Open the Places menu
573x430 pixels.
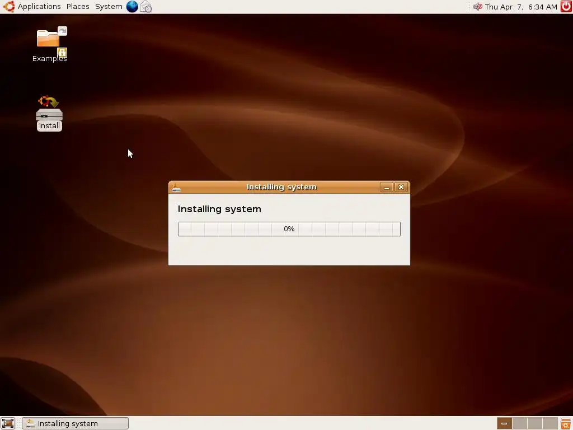tap(78, 7)
